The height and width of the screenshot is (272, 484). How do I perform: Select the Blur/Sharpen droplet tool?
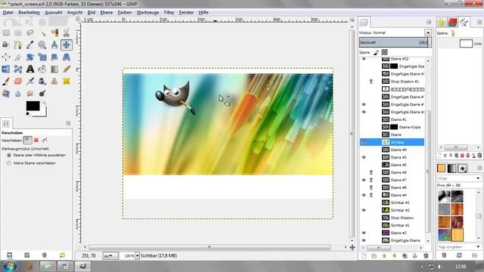[x=18, y=93]
